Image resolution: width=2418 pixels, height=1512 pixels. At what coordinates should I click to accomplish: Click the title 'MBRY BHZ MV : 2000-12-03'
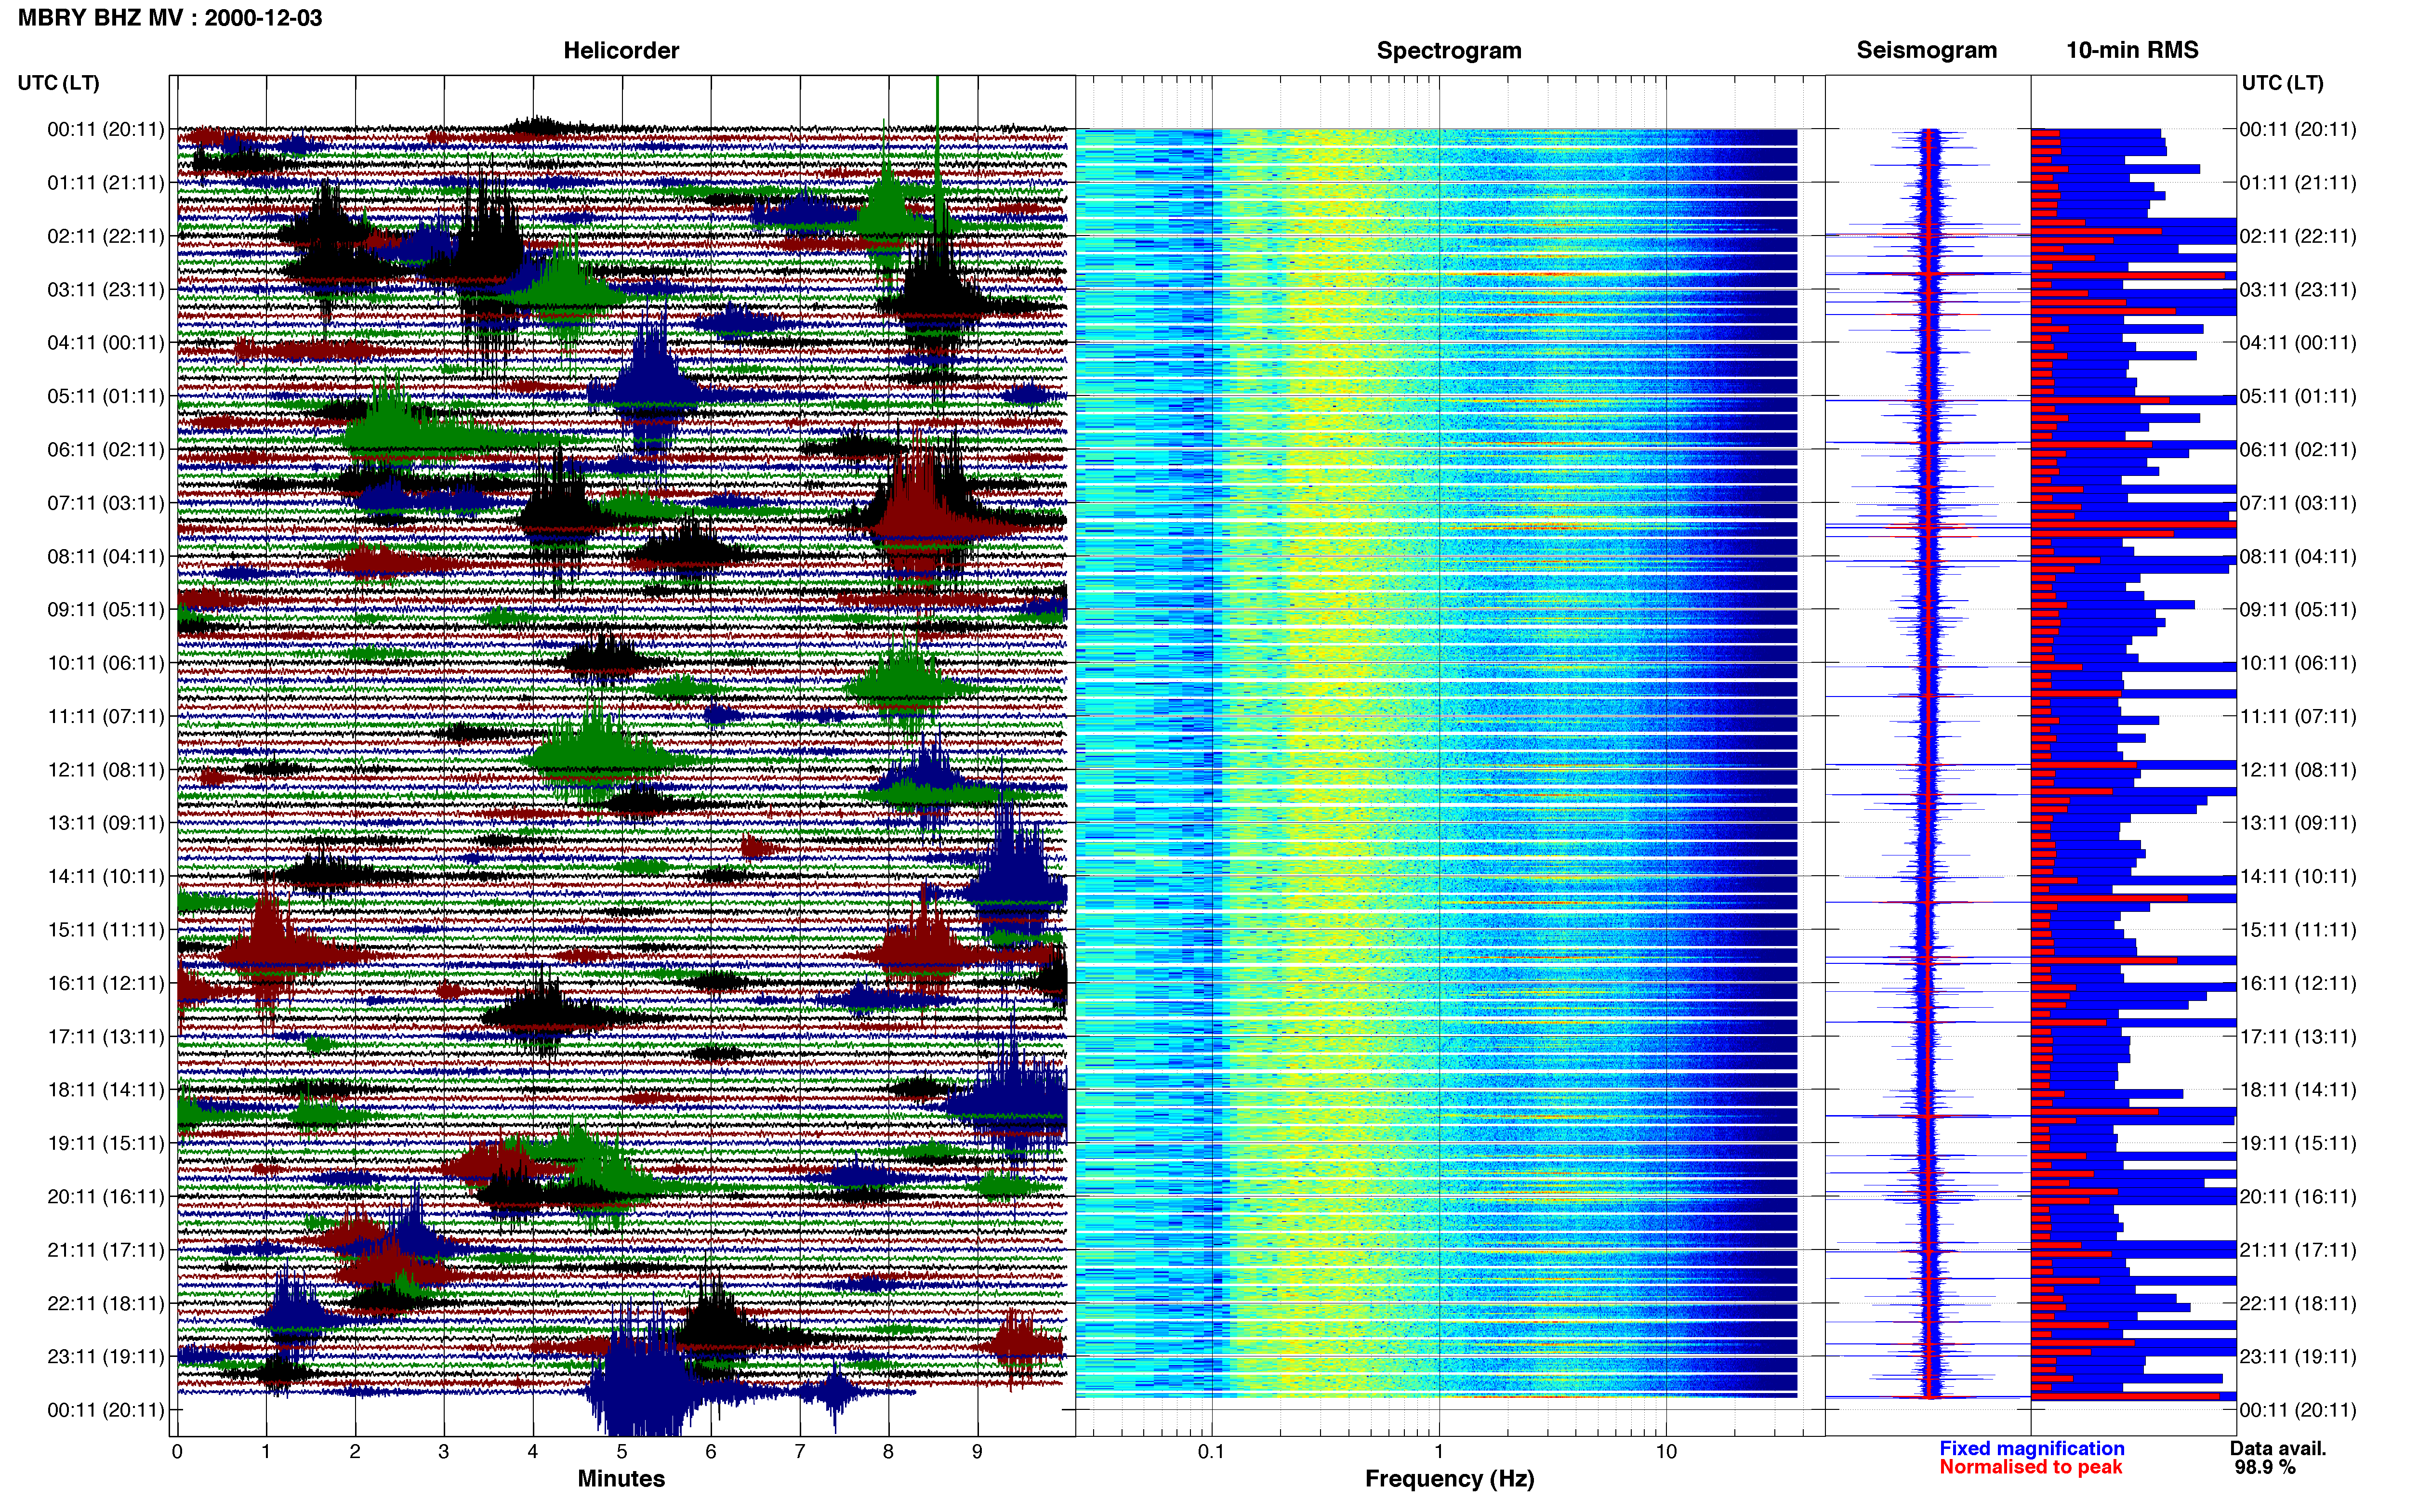(170, 18)
